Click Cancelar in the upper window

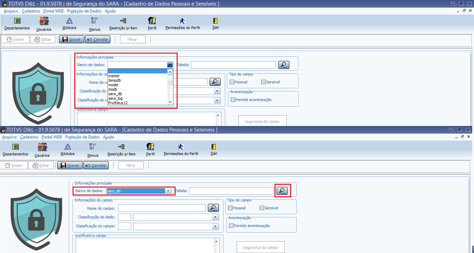tap(98, 39)
